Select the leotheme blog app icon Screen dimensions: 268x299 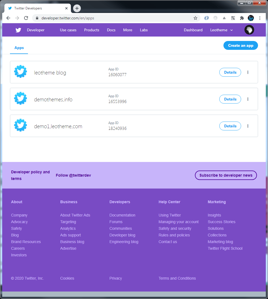(20, 71)
